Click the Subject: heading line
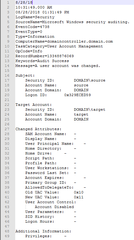Viewport: 134px width, 240px height. 25,76
